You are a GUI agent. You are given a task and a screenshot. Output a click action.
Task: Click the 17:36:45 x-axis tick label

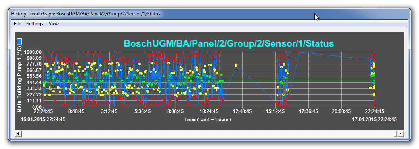(308, 111)
